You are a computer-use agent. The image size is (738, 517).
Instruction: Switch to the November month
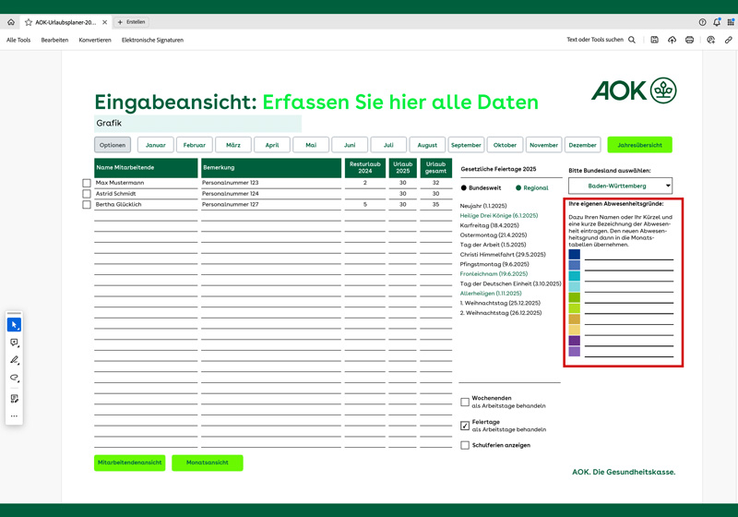click(543, 145)
